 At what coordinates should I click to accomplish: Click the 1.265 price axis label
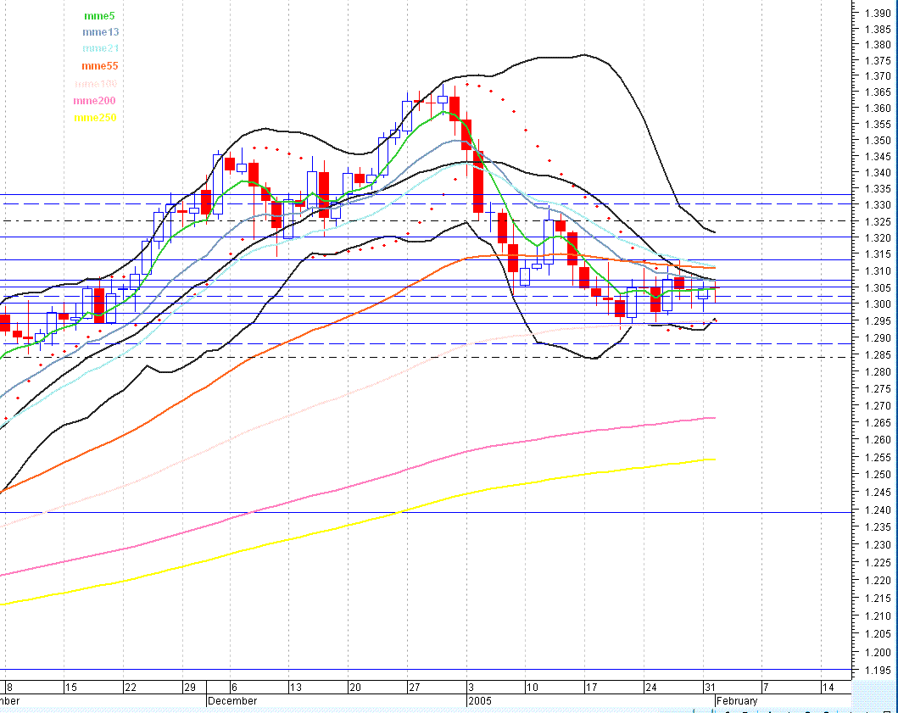[x=878, y=423]
